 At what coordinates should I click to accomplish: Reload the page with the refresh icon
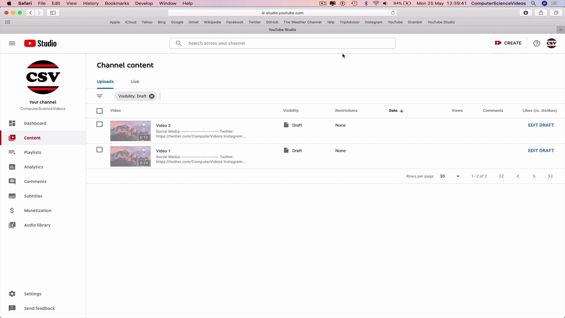pos(393,13)
